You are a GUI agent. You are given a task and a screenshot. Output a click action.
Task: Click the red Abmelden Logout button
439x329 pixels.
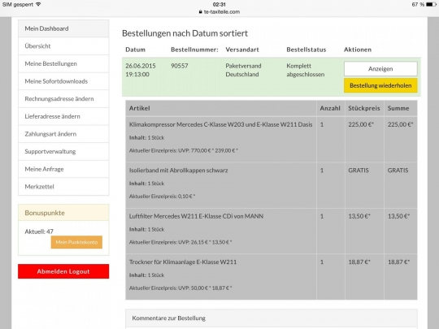pyautogui.click(x=63, y=271)
